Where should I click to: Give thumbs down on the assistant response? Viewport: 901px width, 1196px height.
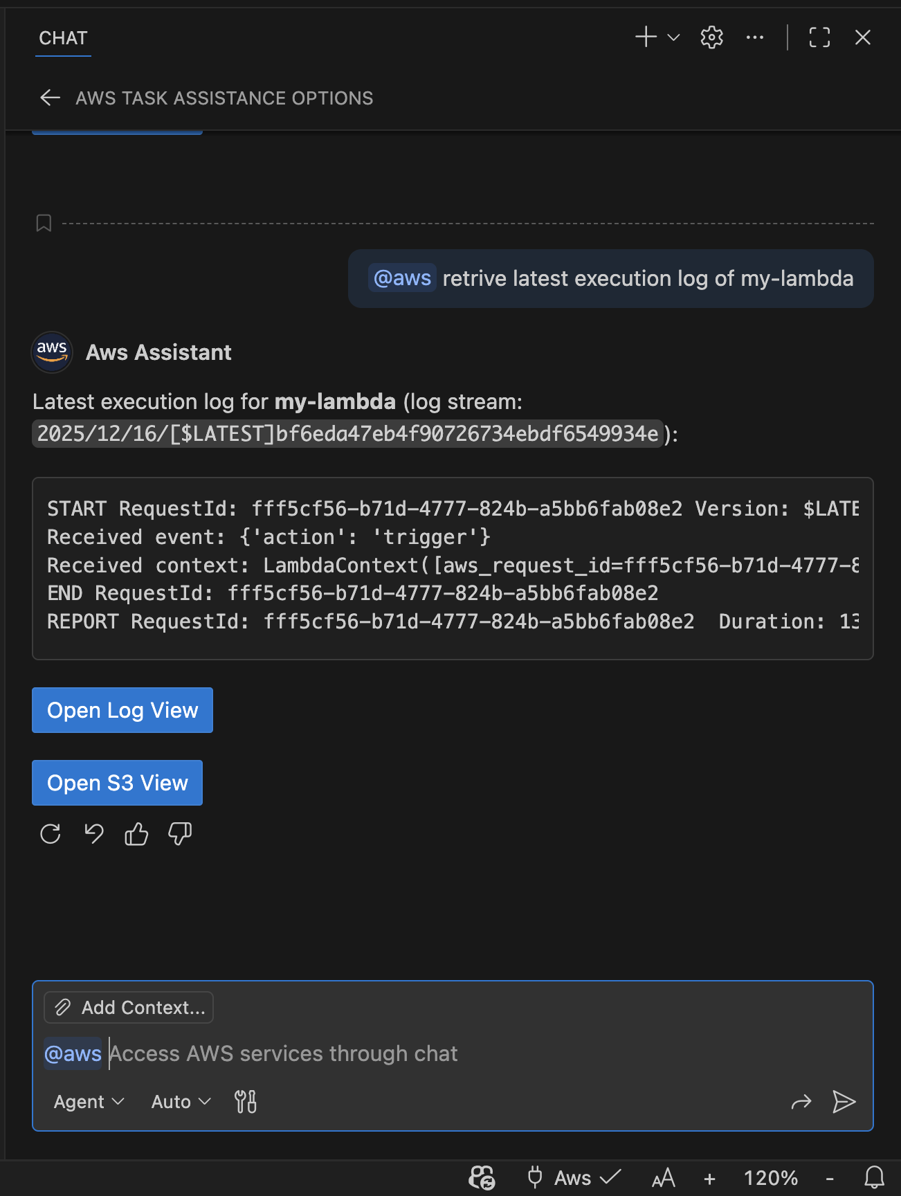(x=179, y=834)
